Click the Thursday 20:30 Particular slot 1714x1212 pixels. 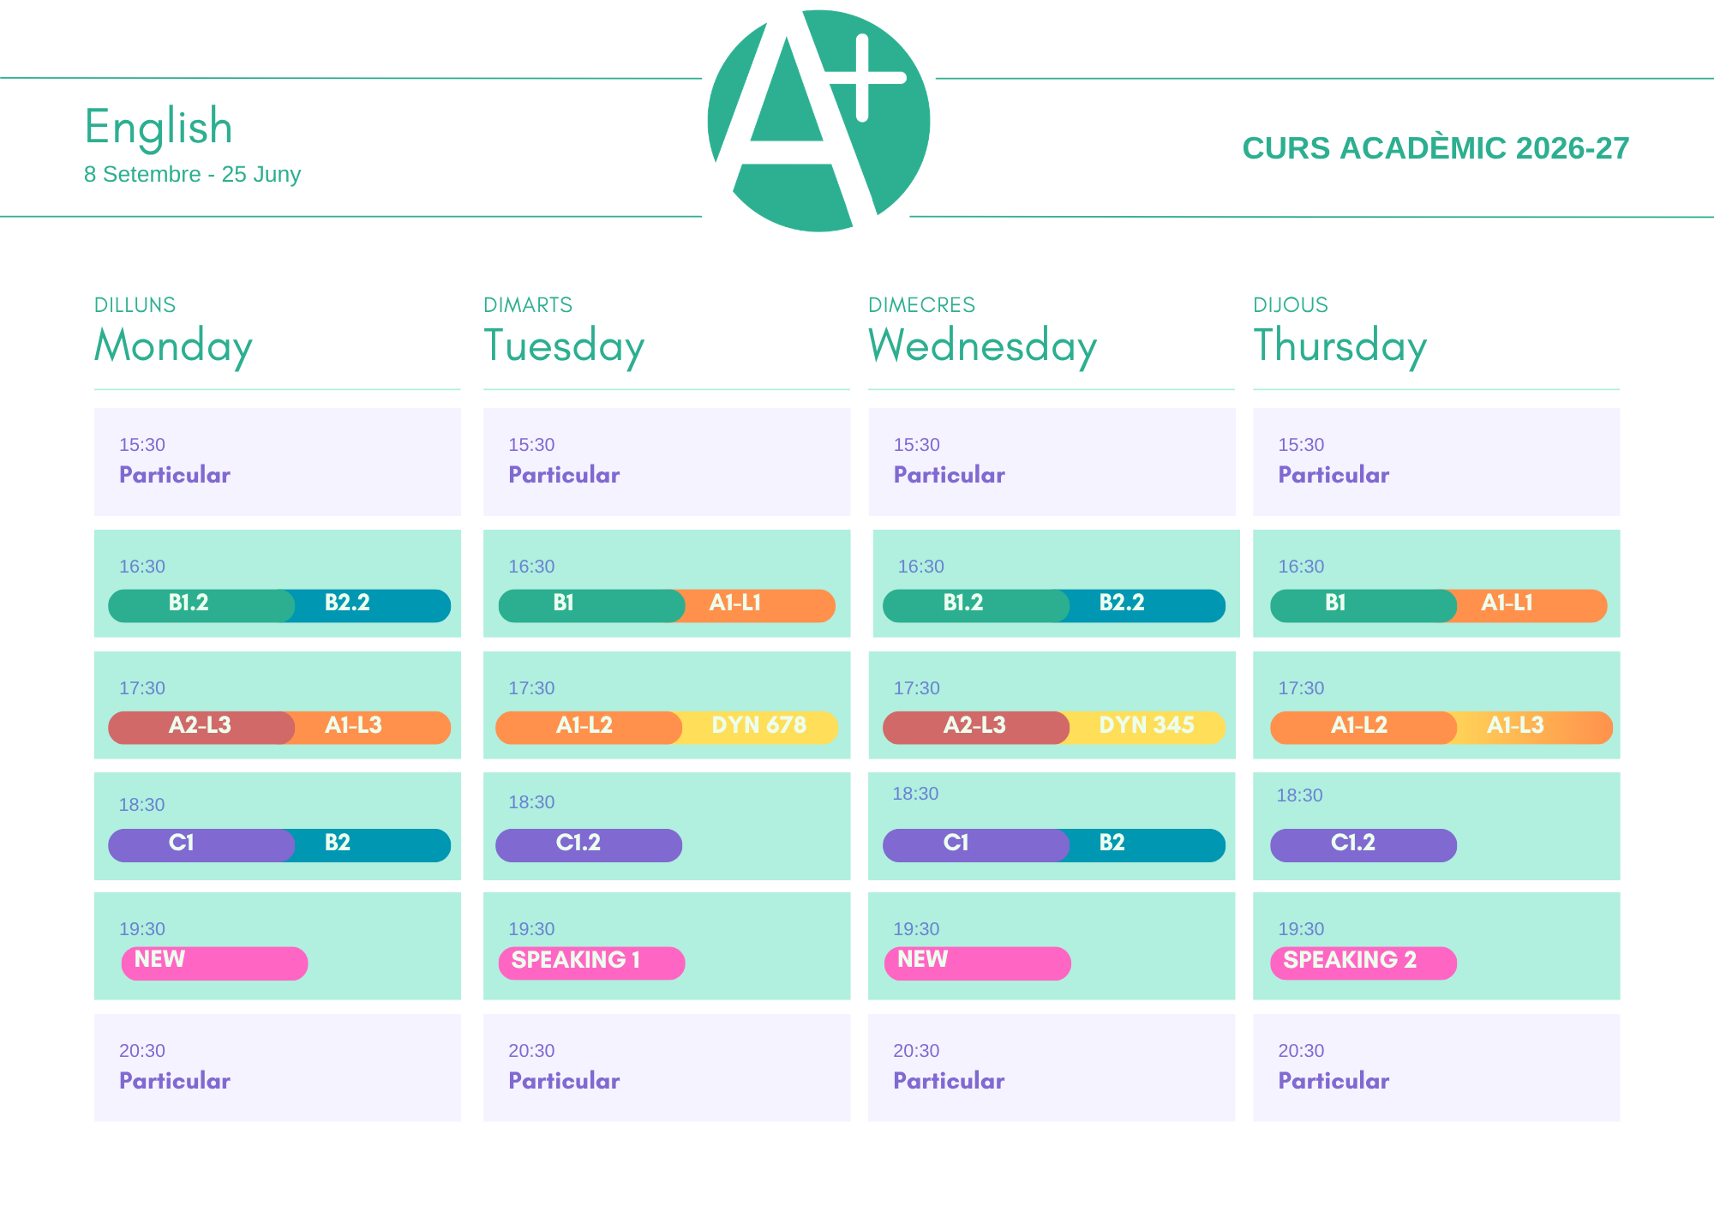[x=1436, y=1068]
